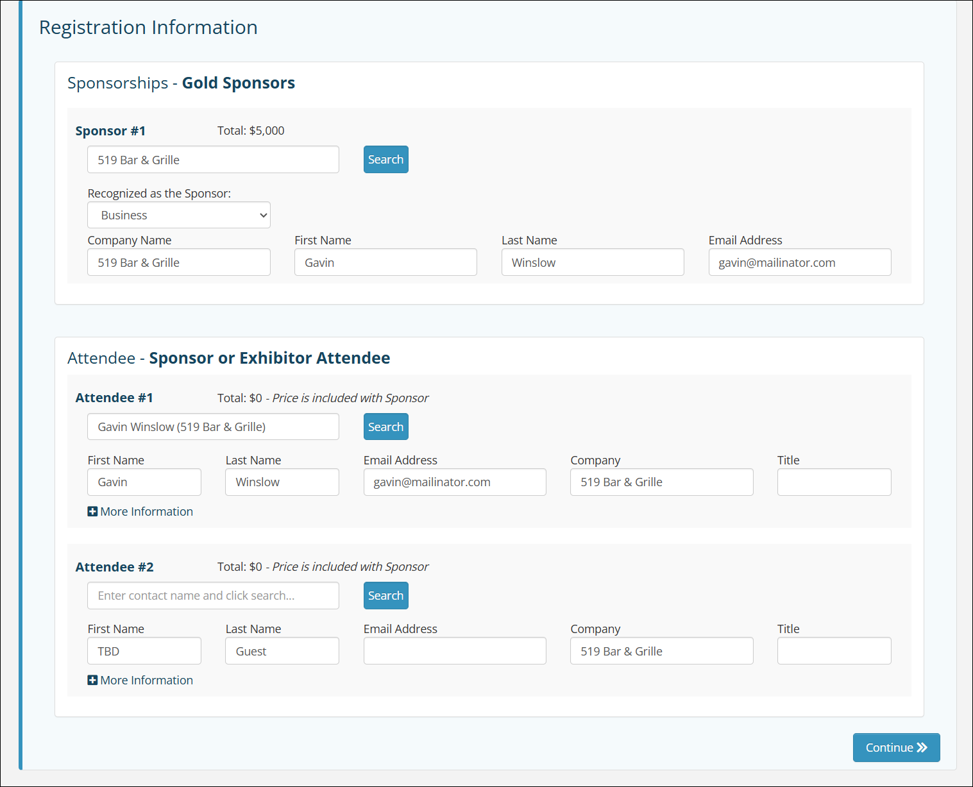This screenshot has width=973, height=787.
Task: Edit the sponsor Company Name field
Action: point(179,262)
